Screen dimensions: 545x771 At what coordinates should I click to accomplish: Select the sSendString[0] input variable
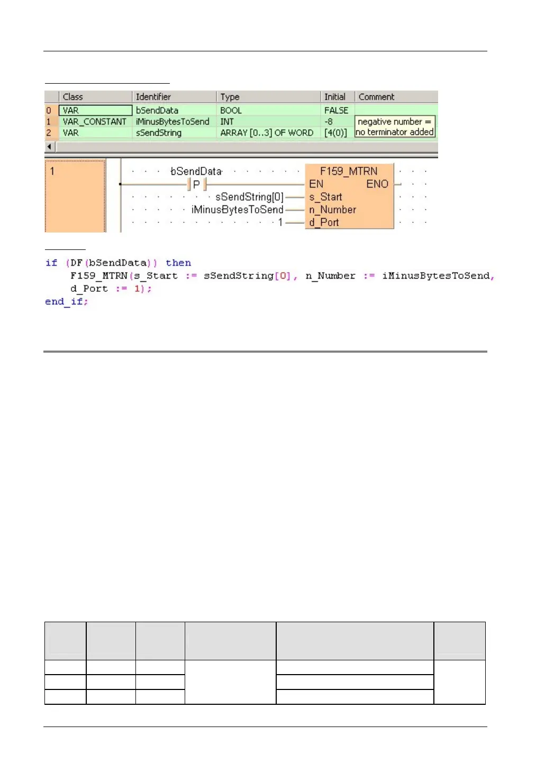pyautogui.click(x=249, y=197)
